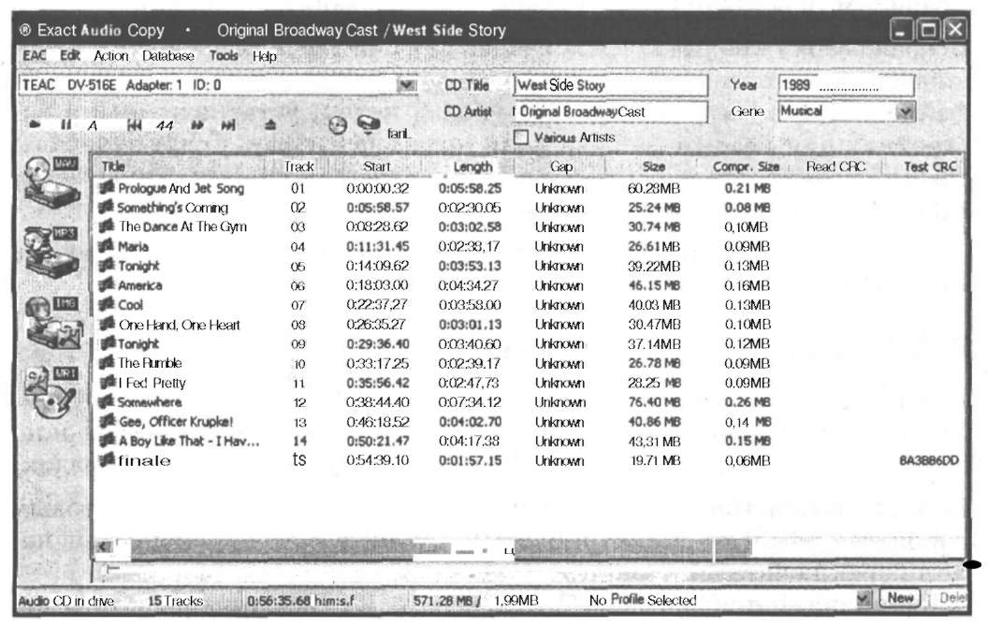Open the Help menu
Screen dimensions: 988x626
coord(265,57)
